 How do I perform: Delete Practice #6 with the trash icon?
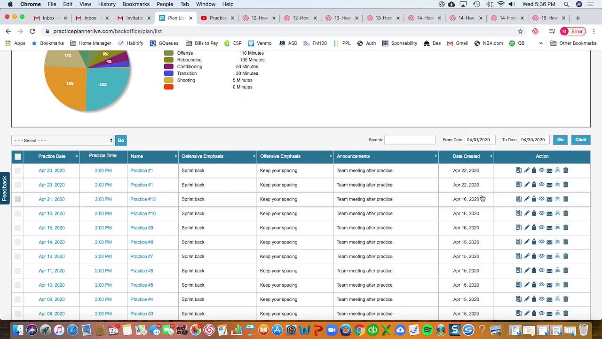click(x=566, y=270)
